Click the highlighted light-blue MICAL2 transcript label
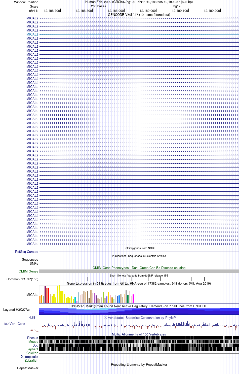The height and width of the screenshot is (374, 239). [x=32, y=34]
